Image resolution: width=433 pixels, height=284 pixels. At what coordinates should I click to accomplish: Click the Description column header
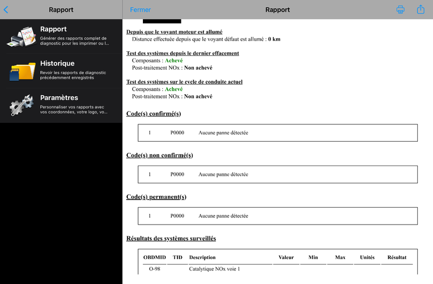pos(202,257)
